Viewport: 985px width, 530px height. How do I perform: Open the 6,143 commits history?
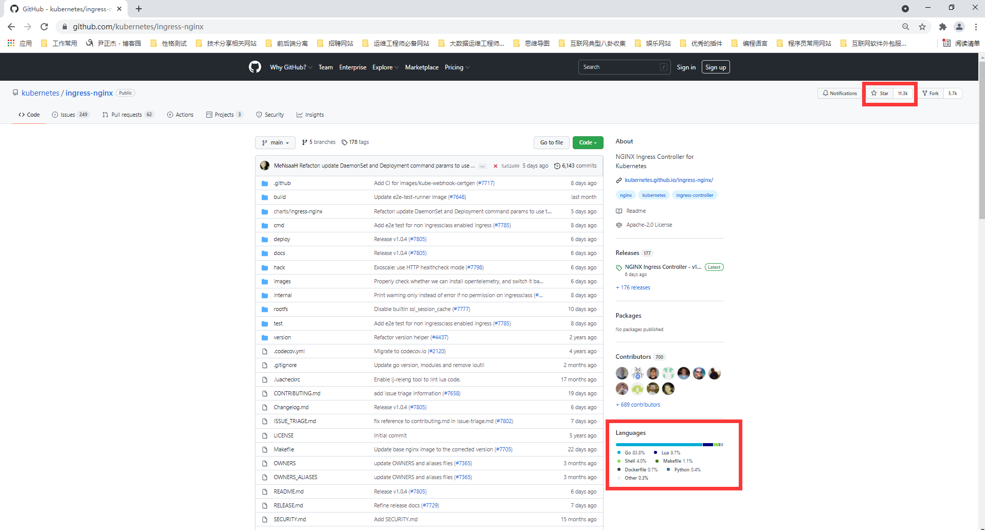click(x=575, y=166)
